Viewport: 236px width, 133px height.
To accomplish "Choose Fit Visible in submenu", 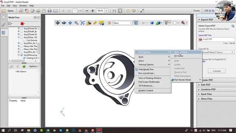I will coord(186,56).
